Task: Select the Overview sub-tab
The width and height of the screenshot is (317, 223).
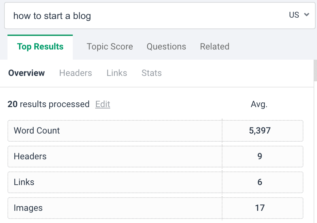Action: pyautogui.click(x=27, y=73)
